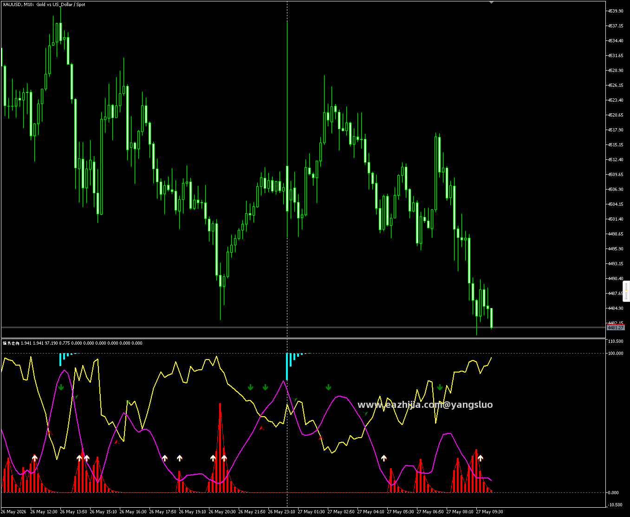Click the small level-meter widget on right edge

tap(626, 291)
